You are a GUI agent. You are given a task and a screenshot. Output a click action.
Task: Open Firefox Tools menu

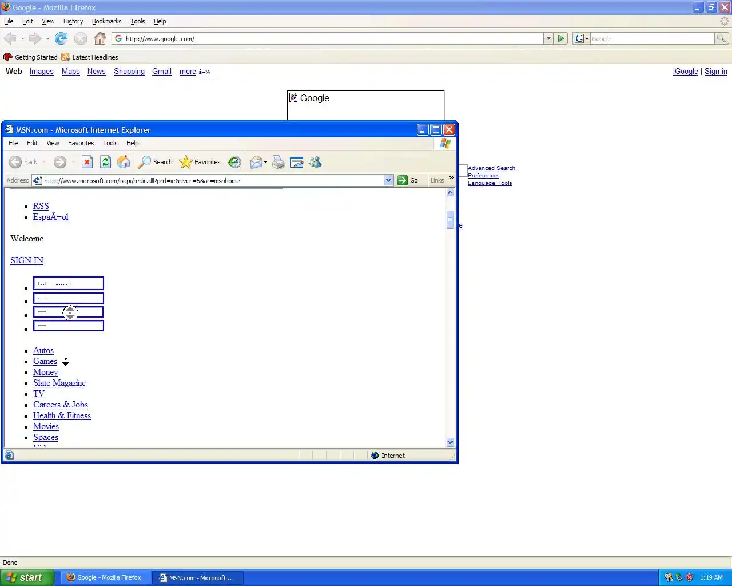138,21
